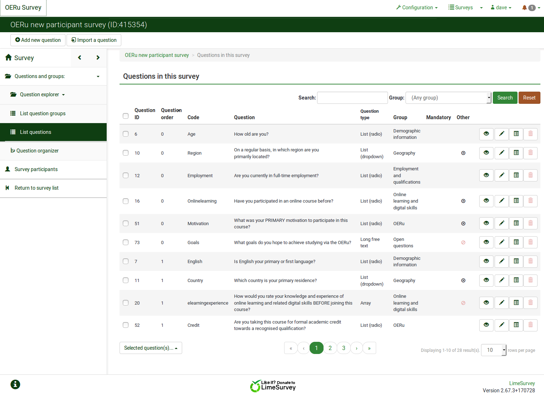Edit the Credit question pencil icon
The image size is (544, 393).
pyautogui.click(x=502, y=325)
